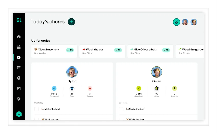Open the Calendar from sidebar
The width and height of the screenshot is (217, 133).
(19, 47)
